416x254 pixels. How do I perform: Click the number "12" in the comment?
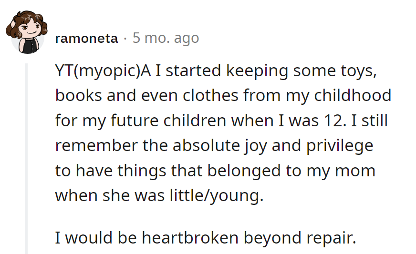pos(333,121)
